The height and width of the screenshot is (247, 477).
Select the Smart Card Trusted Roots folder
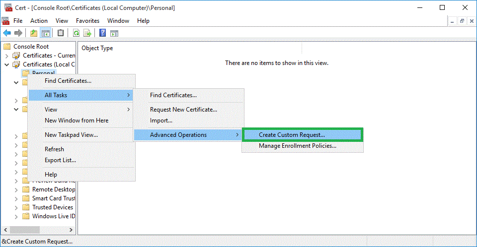pos(53,198)
